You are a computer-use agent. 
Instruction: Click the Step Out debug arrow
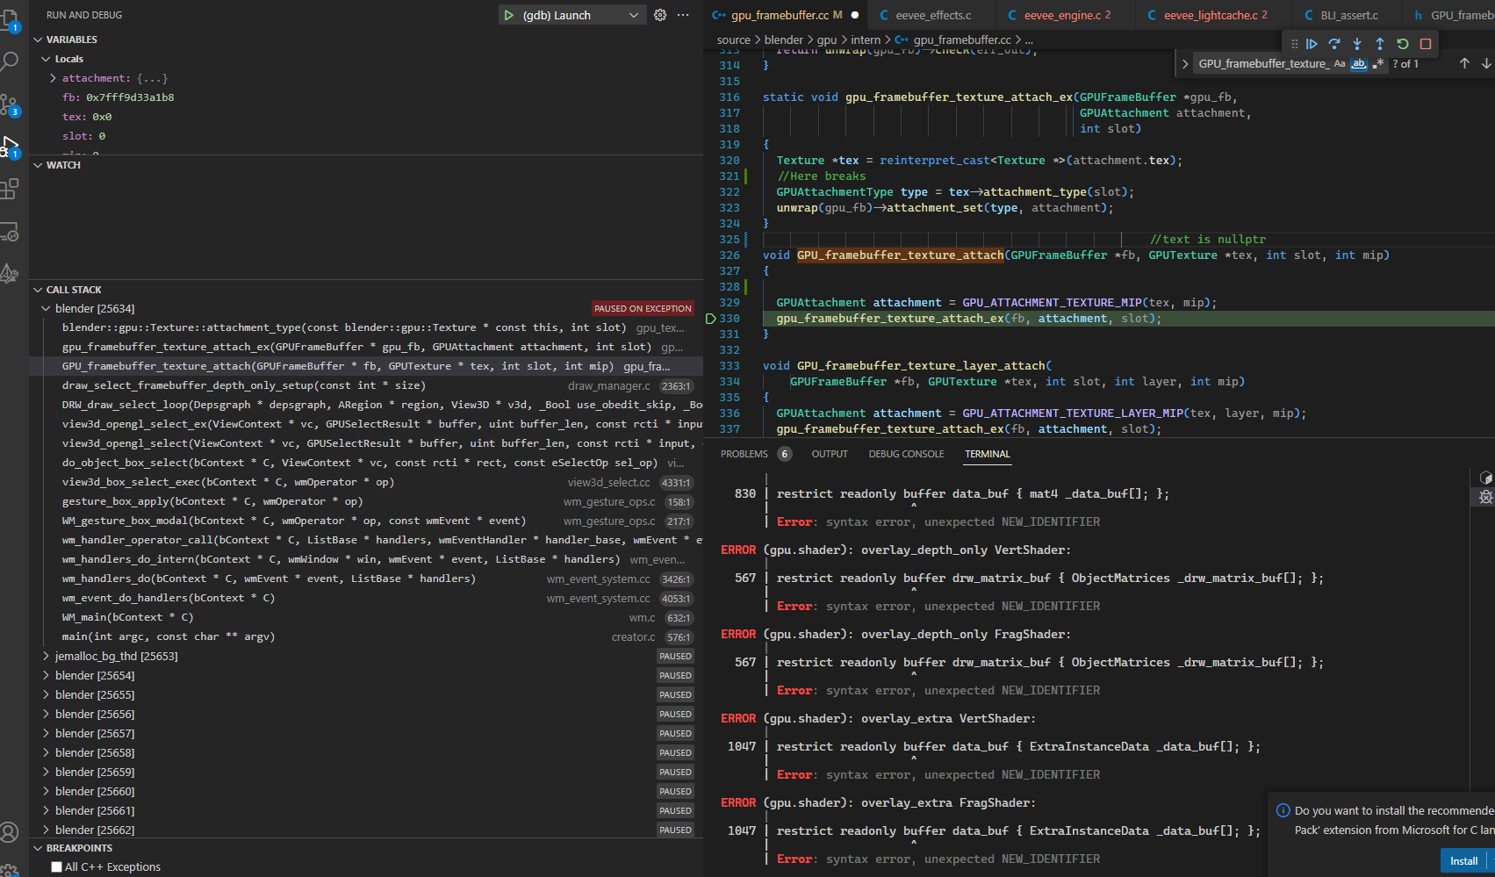1380,44
